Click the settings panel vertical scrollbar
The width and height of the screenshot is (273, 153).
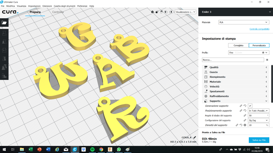coord(272,84)
